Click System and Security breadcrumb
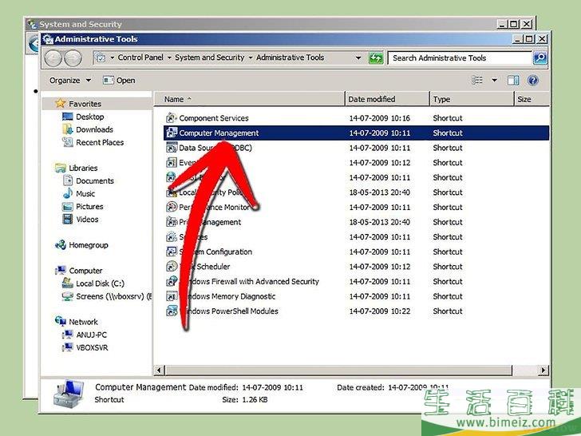 click(210, 57)
